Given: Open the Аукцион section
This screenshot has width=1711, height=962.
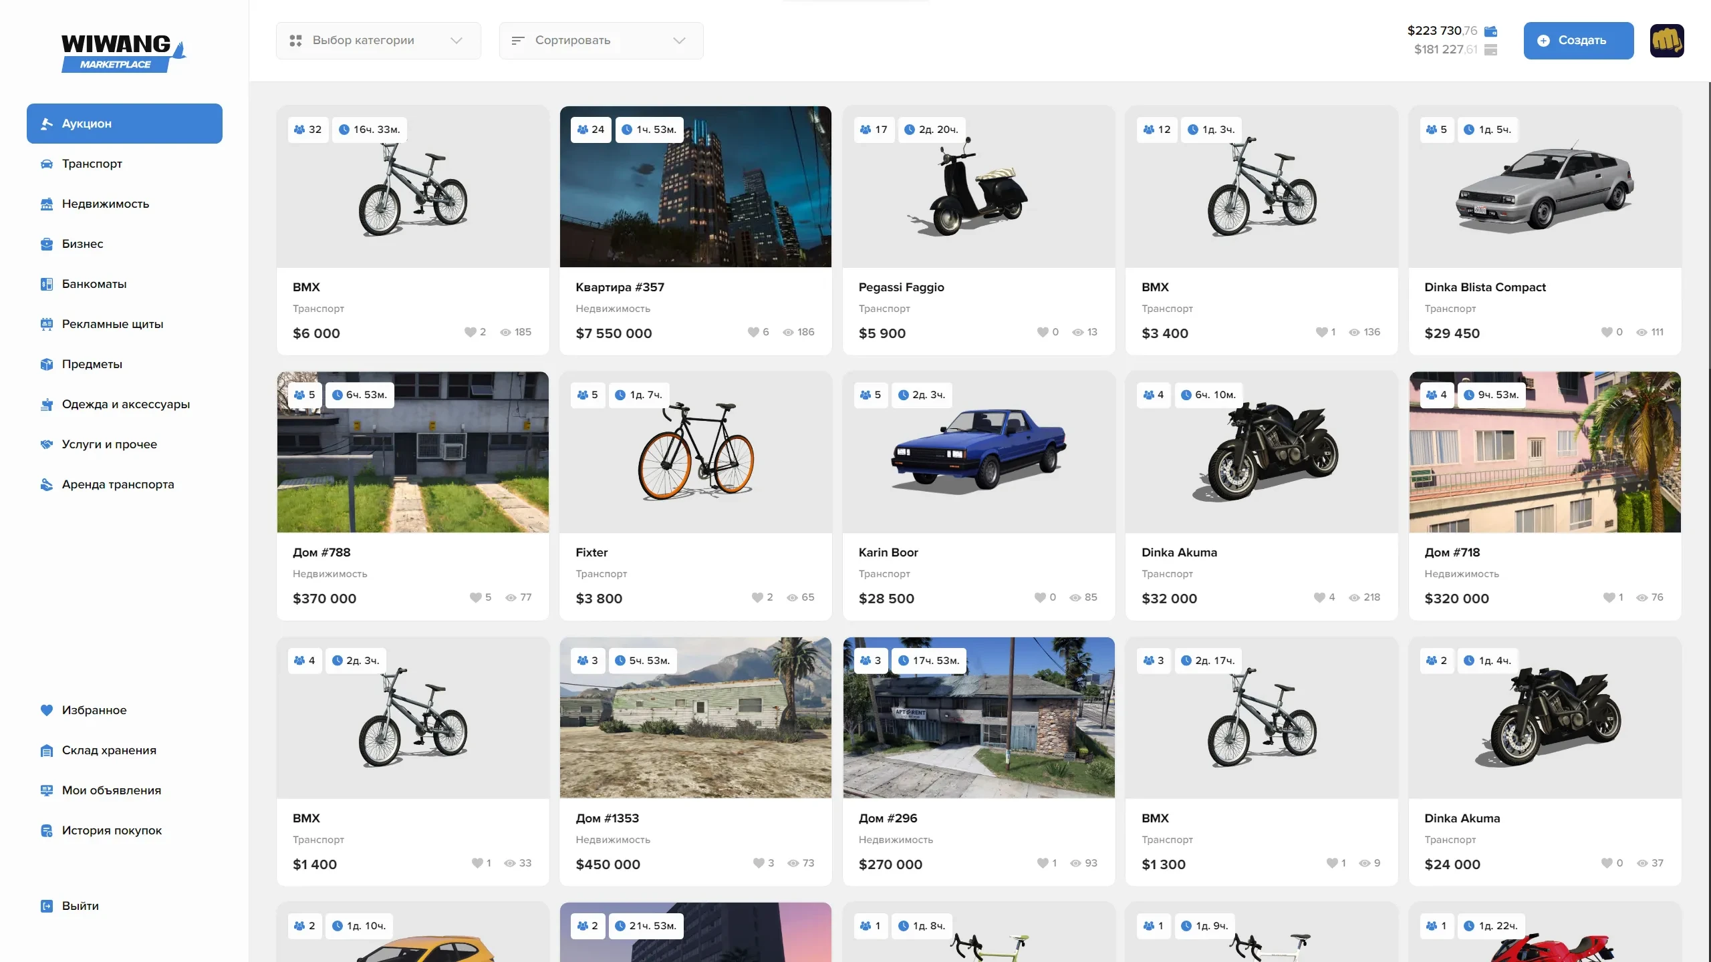Looking at the screenshot, I should [x=124, y=124].
